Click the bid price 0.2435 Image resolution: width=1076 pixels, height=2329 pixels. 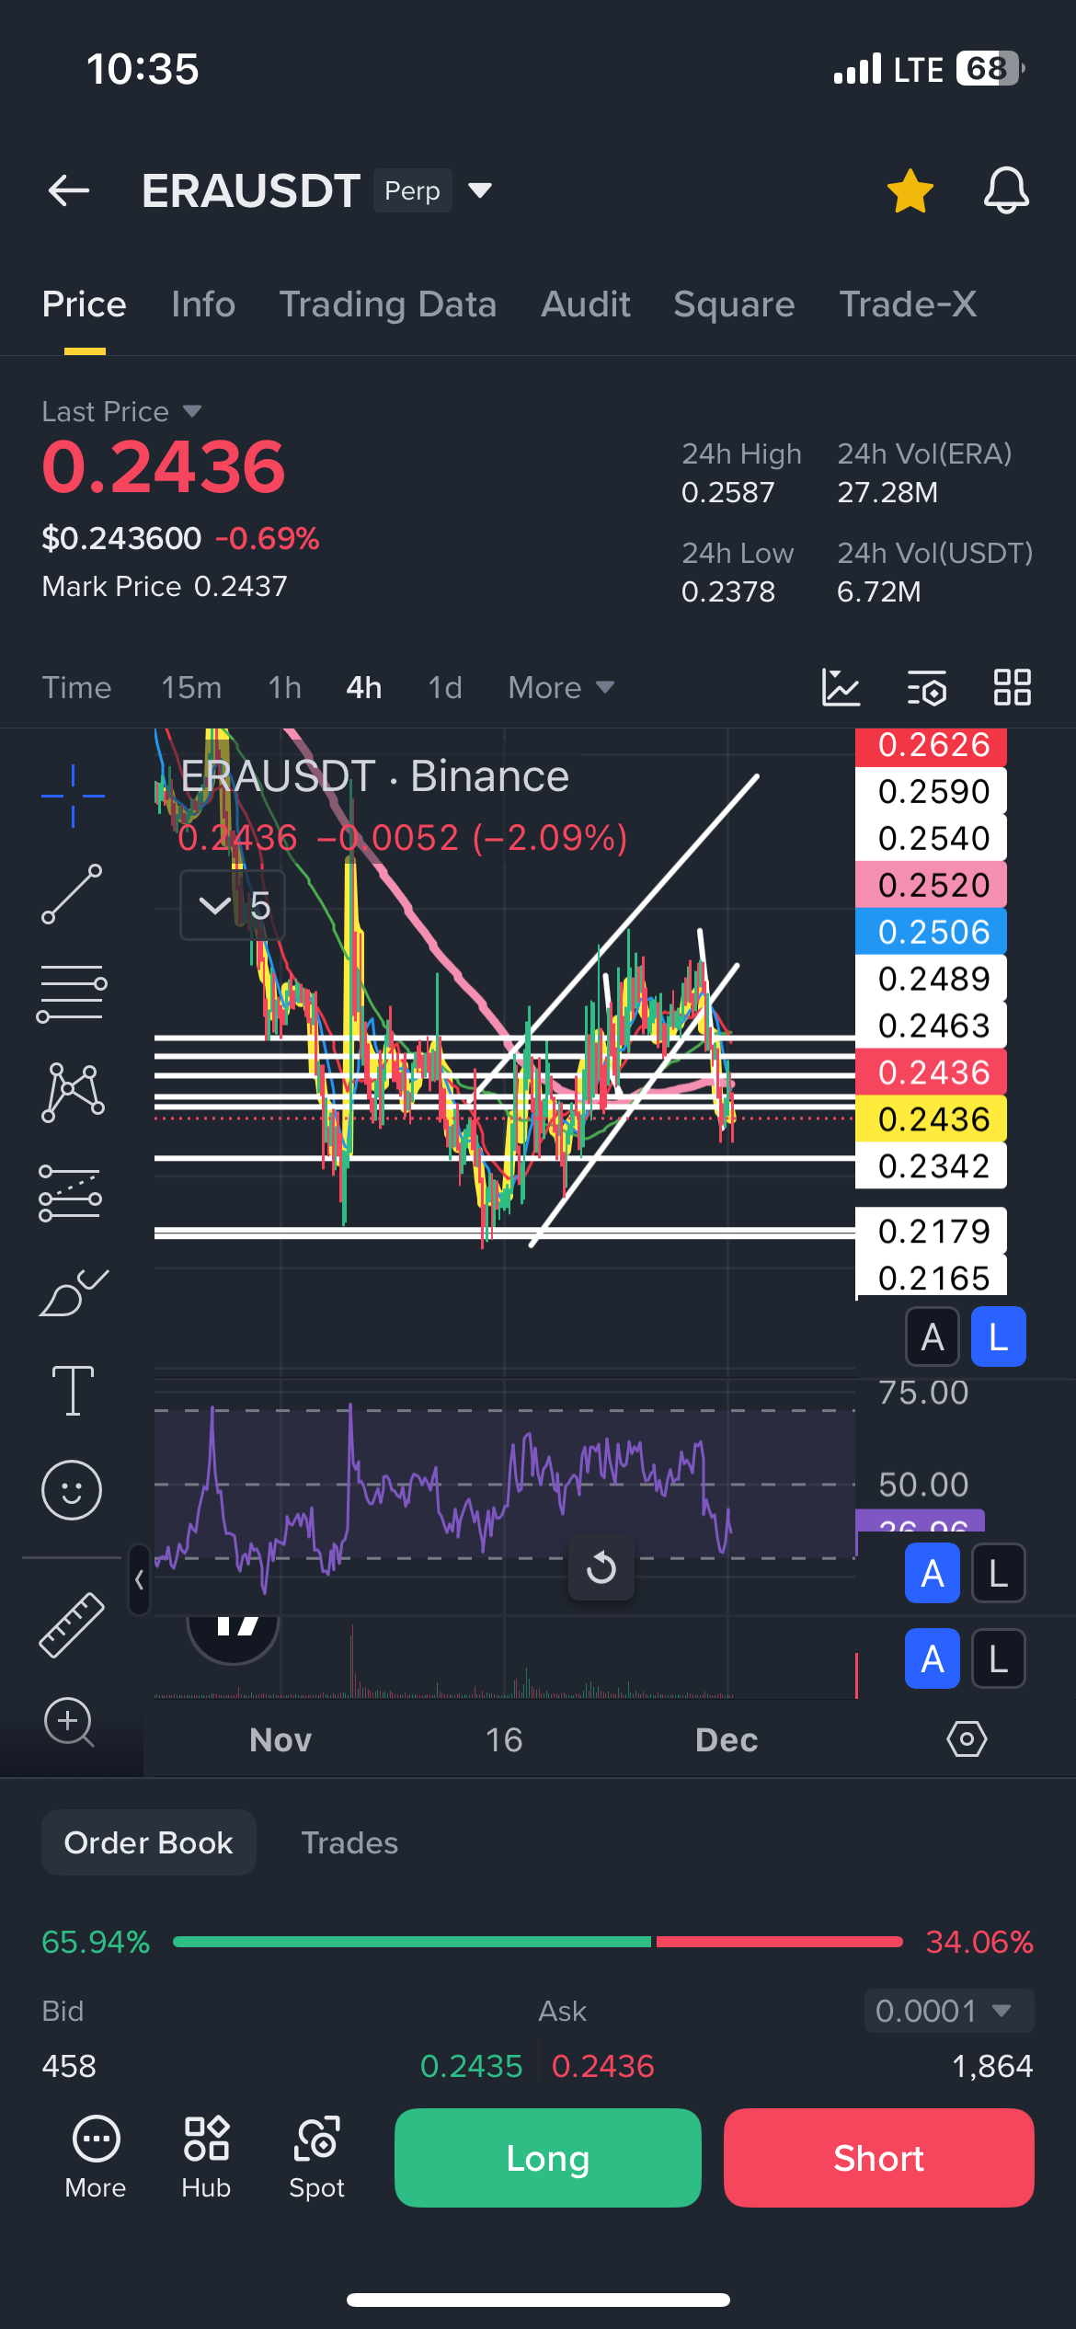tap(471, 2066)
